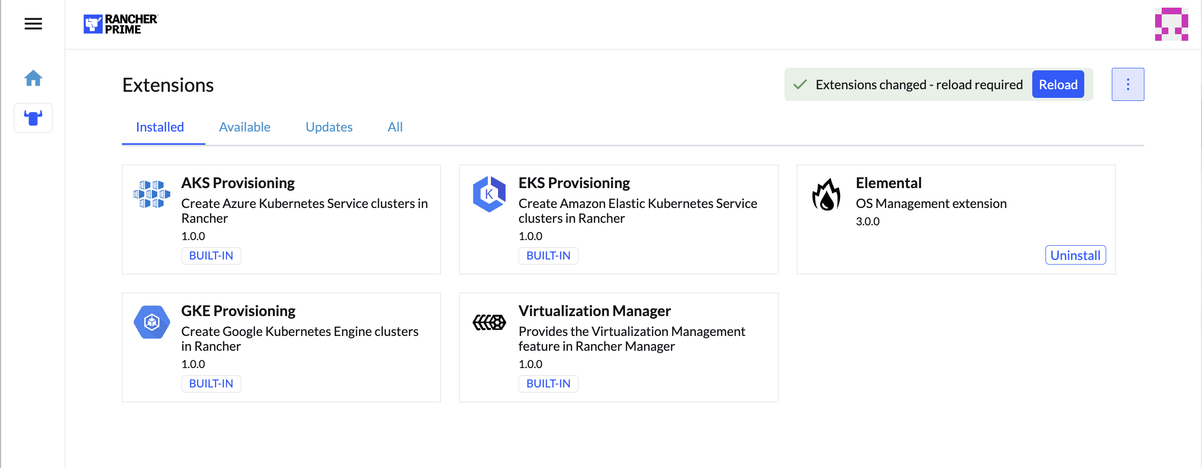Expand the three-dot extensions options menu
The image size is (1202, 468).
(x=1128, y=85)
